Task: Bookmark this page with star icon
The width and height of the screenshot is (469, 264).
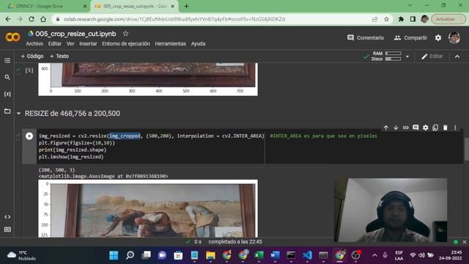Action: [x=386, y=19]
